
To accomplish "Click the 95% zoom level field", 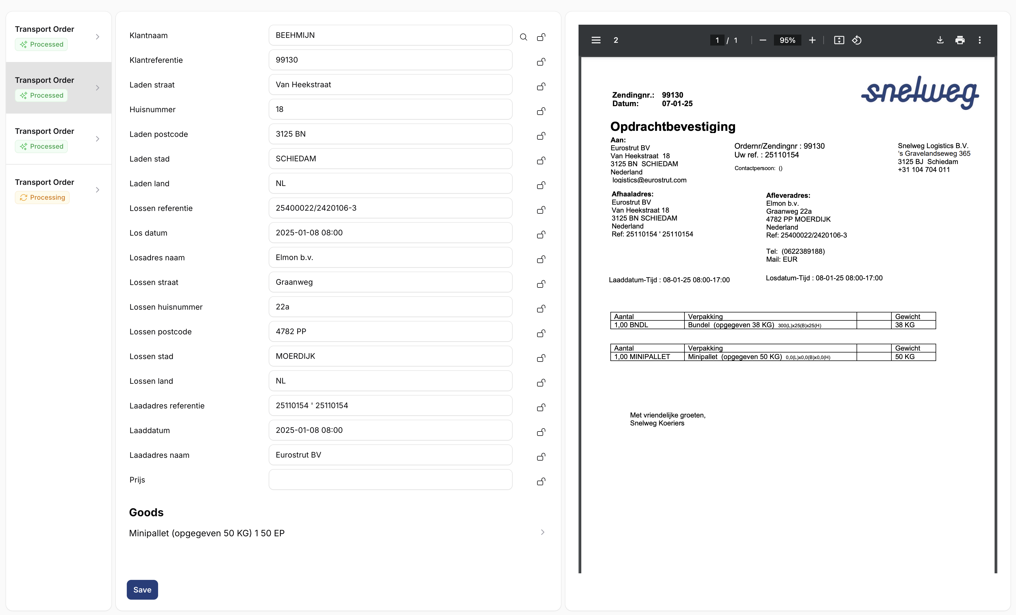I will tap(787, 40).
